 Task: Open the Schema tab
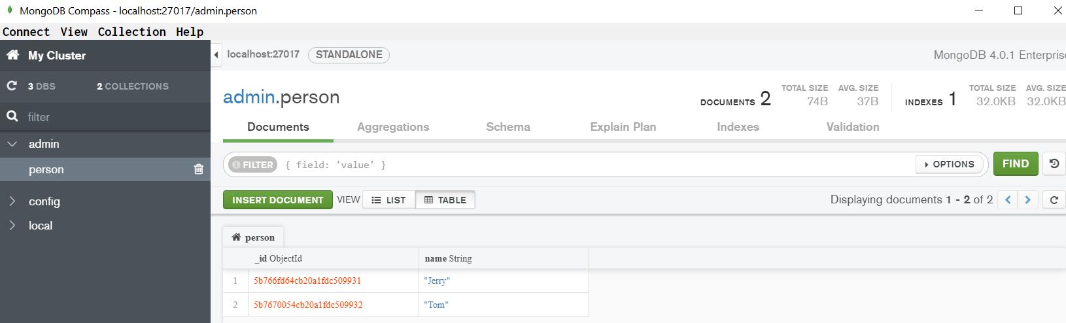point(508,127)
